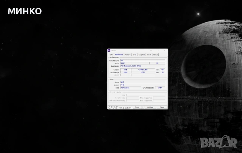Click the CPU-Z version text at the bottom
Screen dimensions: 242x153
click(125, 108)
